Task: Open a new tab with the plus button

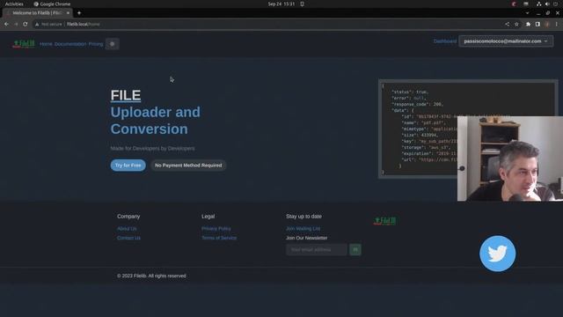Action: click(x=79, y=13)
